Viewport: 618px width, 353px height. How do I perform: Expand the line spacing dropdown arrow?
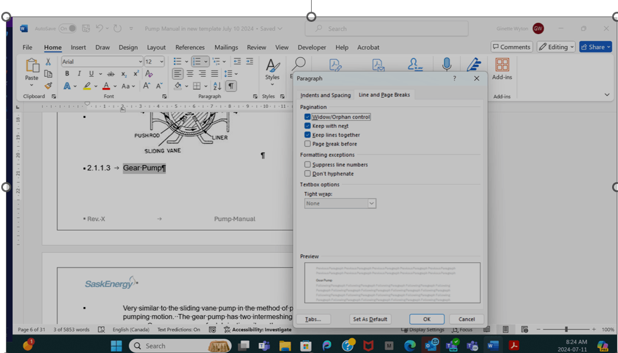click(236, 74)
